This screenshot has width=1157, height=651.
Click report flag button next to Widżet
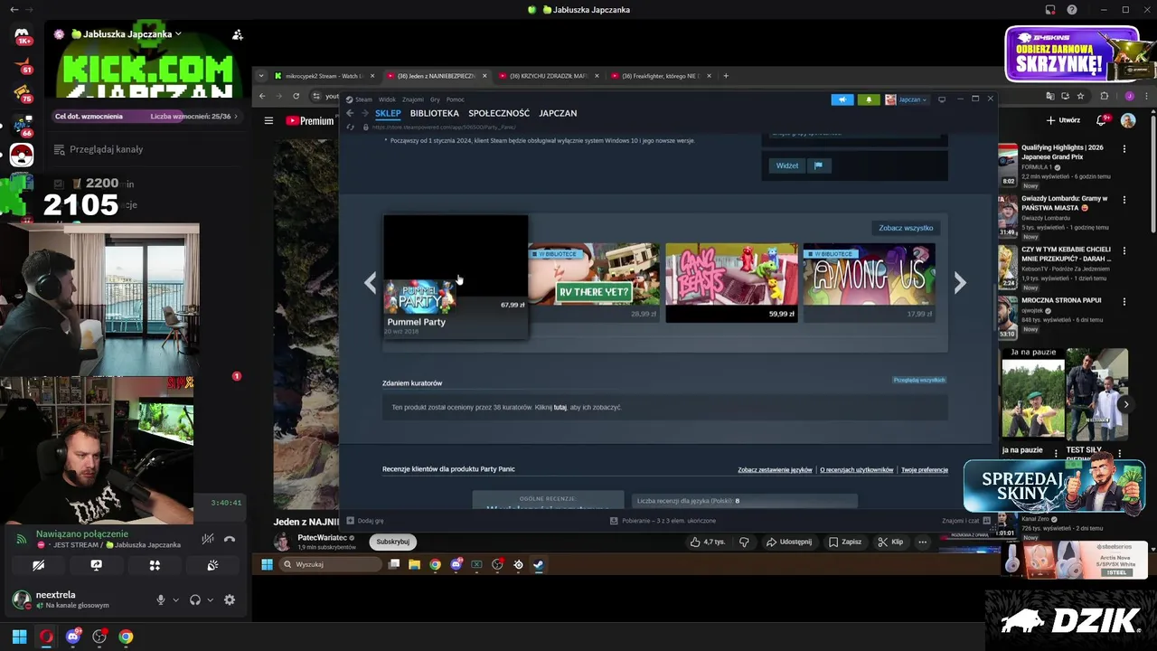(x=818, y=165)
